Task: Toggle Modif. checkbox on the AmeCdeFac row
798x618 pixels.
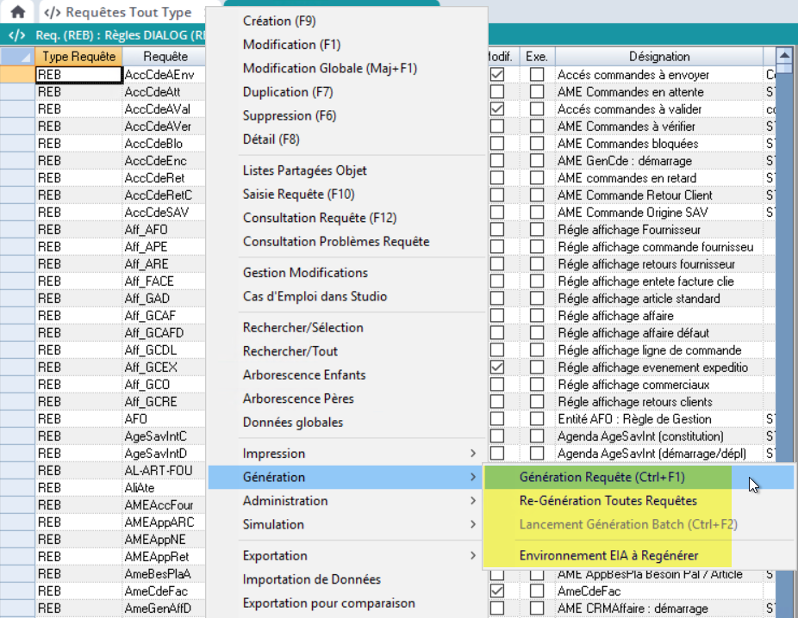Action: (497, 591)
